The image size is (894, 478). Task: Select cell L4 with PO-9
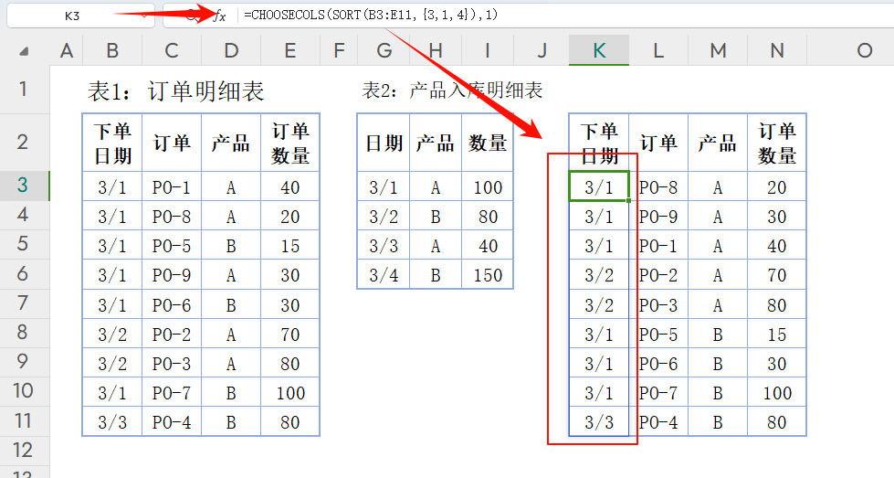click(x=658, y=216)
